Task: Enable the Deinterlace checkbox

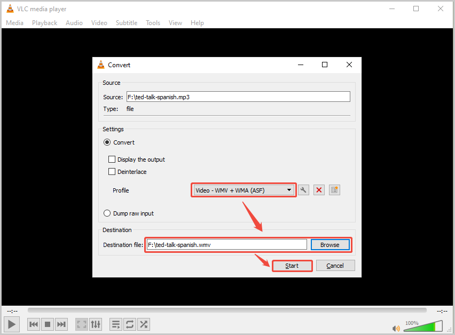Action: pos(112,172)
